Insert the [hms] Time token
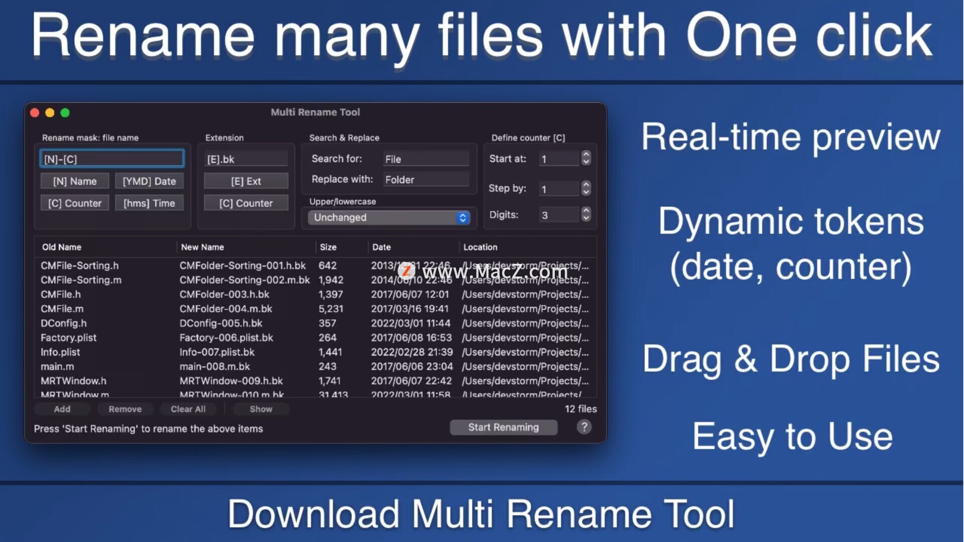This screenshot has width=964, height=542. [150, 203]
